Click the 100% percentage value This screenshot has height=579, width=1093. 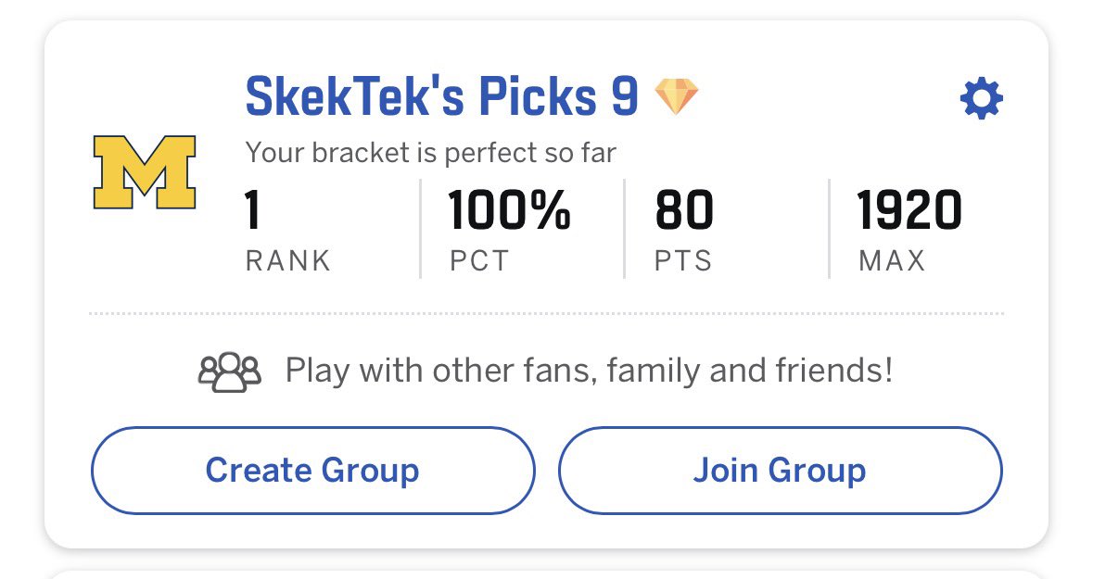[x=510, y=211]
